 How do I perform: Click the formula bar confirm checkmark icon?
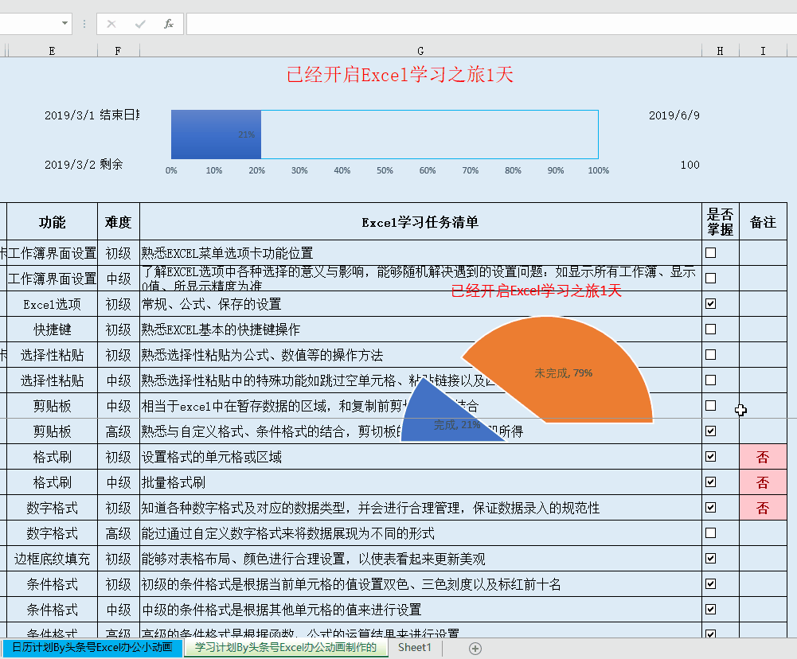(140, 24)
